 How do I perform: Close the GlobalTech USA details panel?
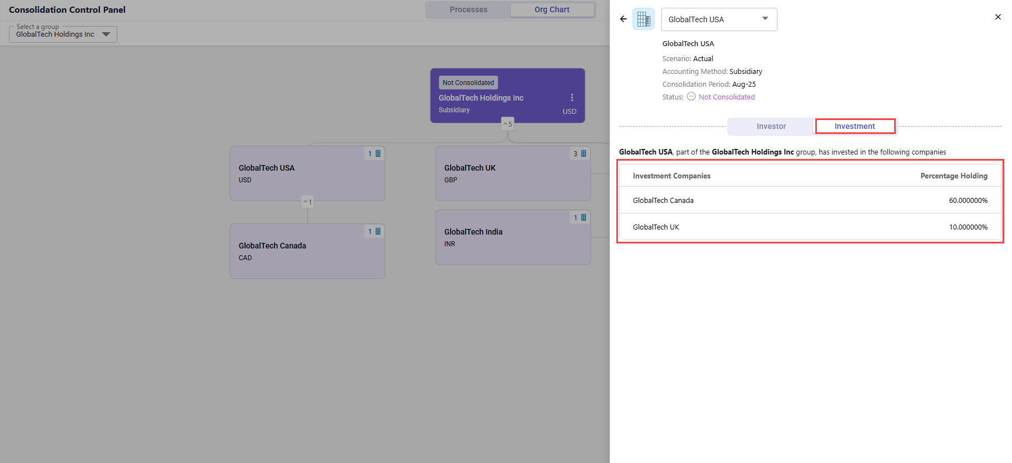998,17
